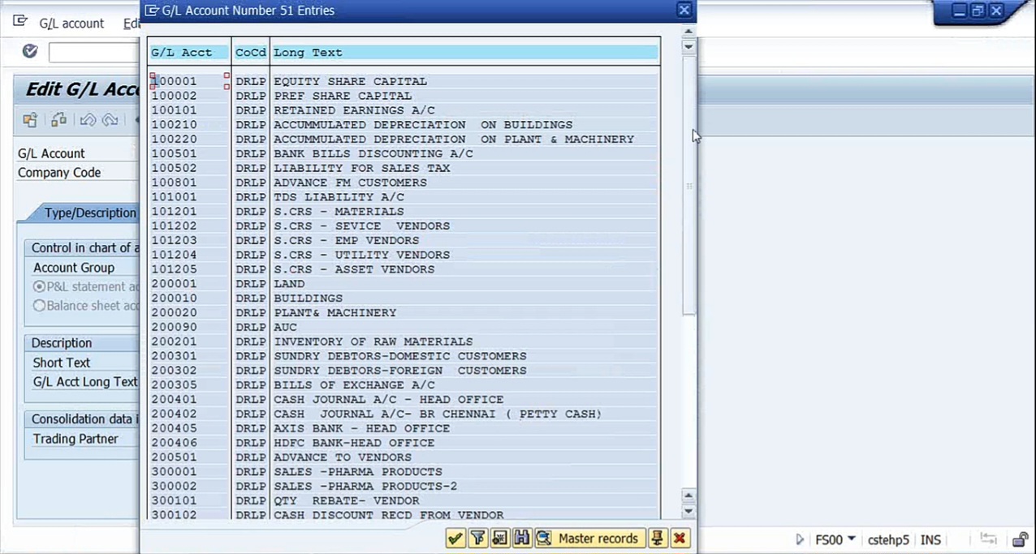
Task: Select S.CRS - SEVICE VENDORS row
Action: coord(404,226)
